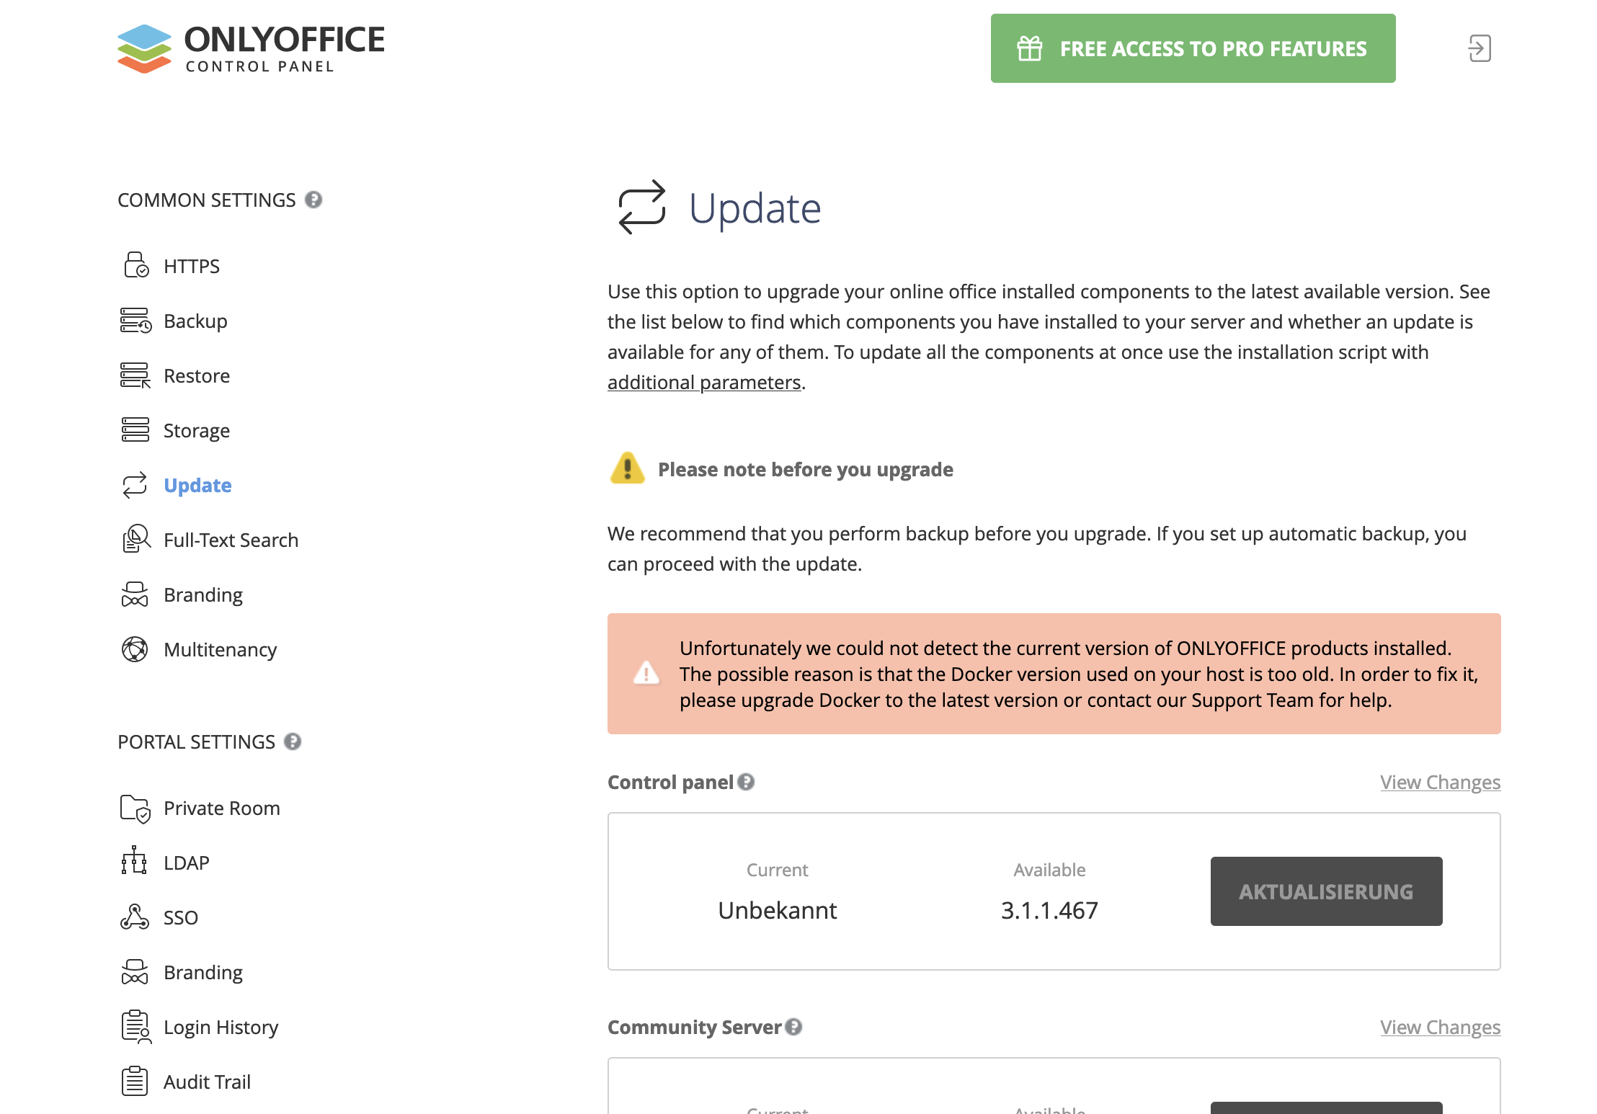Click the large Update heading icon
Viewport: 1597px width, 1114px height.
641,208
